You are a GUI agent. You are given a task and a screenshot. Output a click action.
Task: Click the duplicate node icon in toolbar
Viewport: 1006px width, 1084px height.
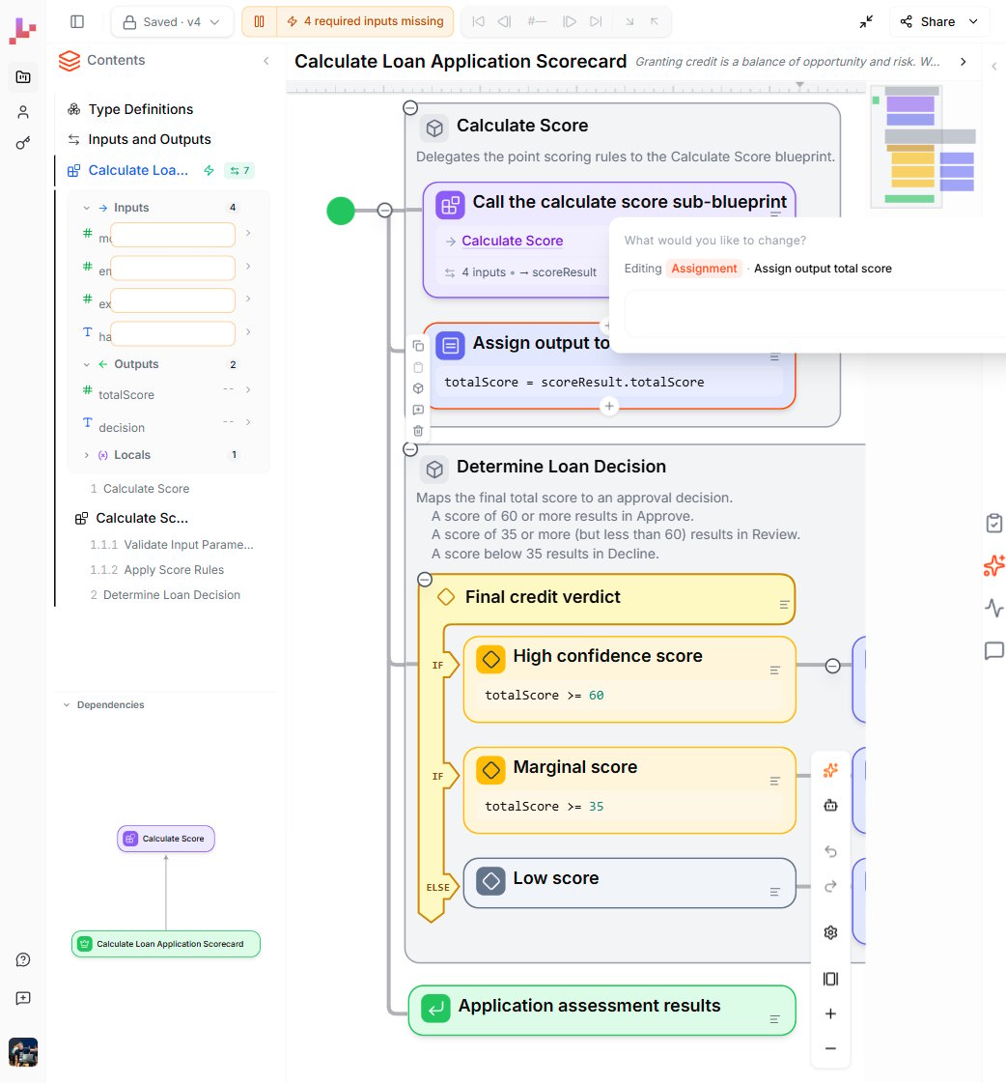pos(418,346)
